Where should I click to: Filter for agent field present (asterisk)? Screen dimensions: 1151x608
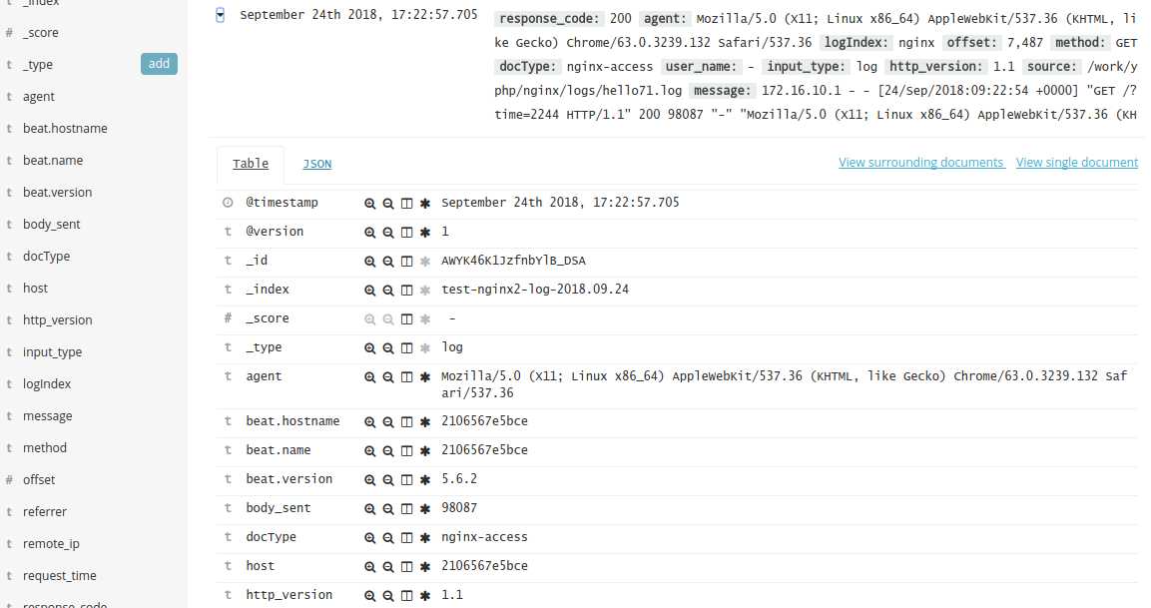coord(424,377)
